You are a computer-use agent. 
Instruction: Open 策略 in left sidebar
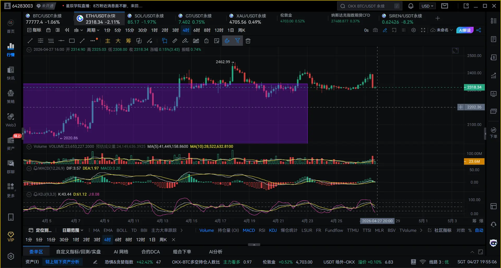[x=11, y=96]
